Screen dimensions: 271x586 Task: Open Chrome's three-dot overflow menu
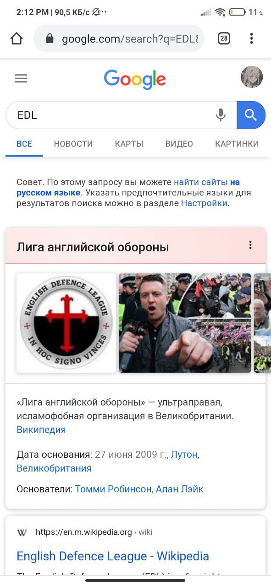point(251,38)
